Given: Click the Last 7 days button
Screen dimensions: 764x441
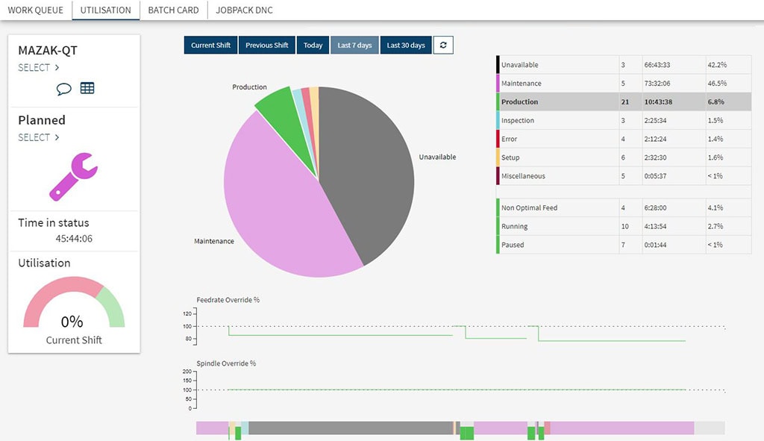Looking at the screenshot, I should coord(354,46).
